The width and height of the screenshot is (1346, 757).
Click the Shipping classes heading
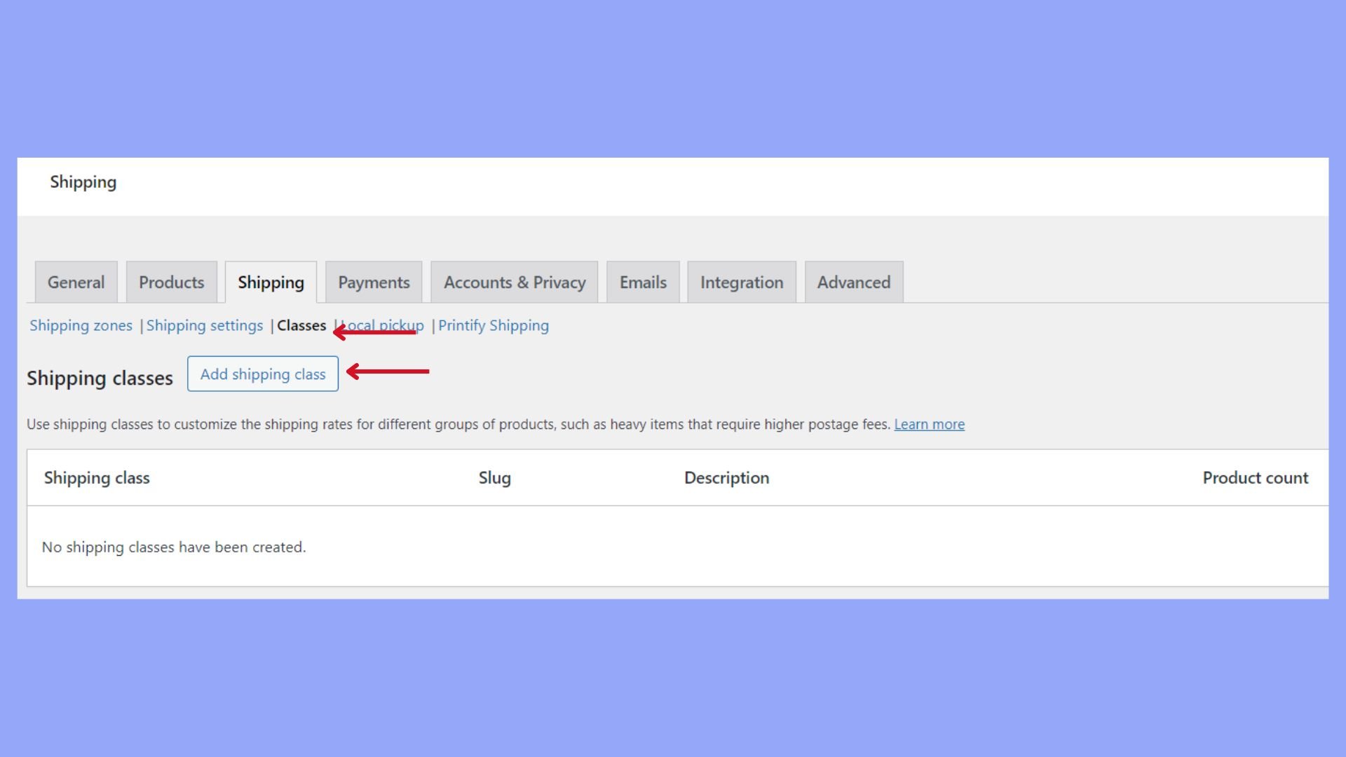100,378
